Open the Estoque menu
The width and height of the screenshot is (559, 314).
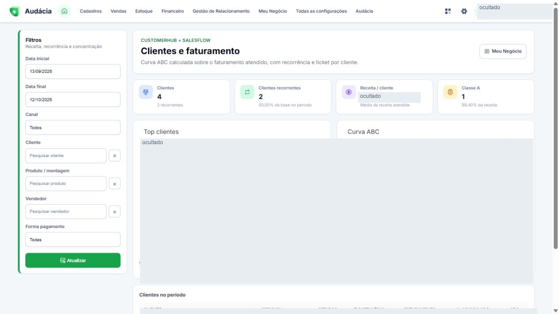point(144,11)
